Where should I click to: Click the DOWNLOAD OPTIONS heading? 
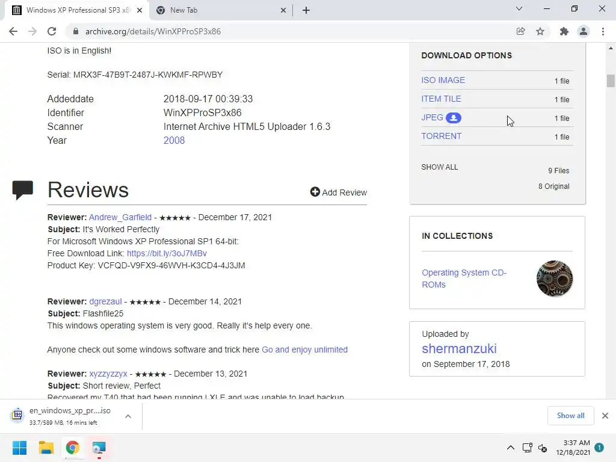466,55
